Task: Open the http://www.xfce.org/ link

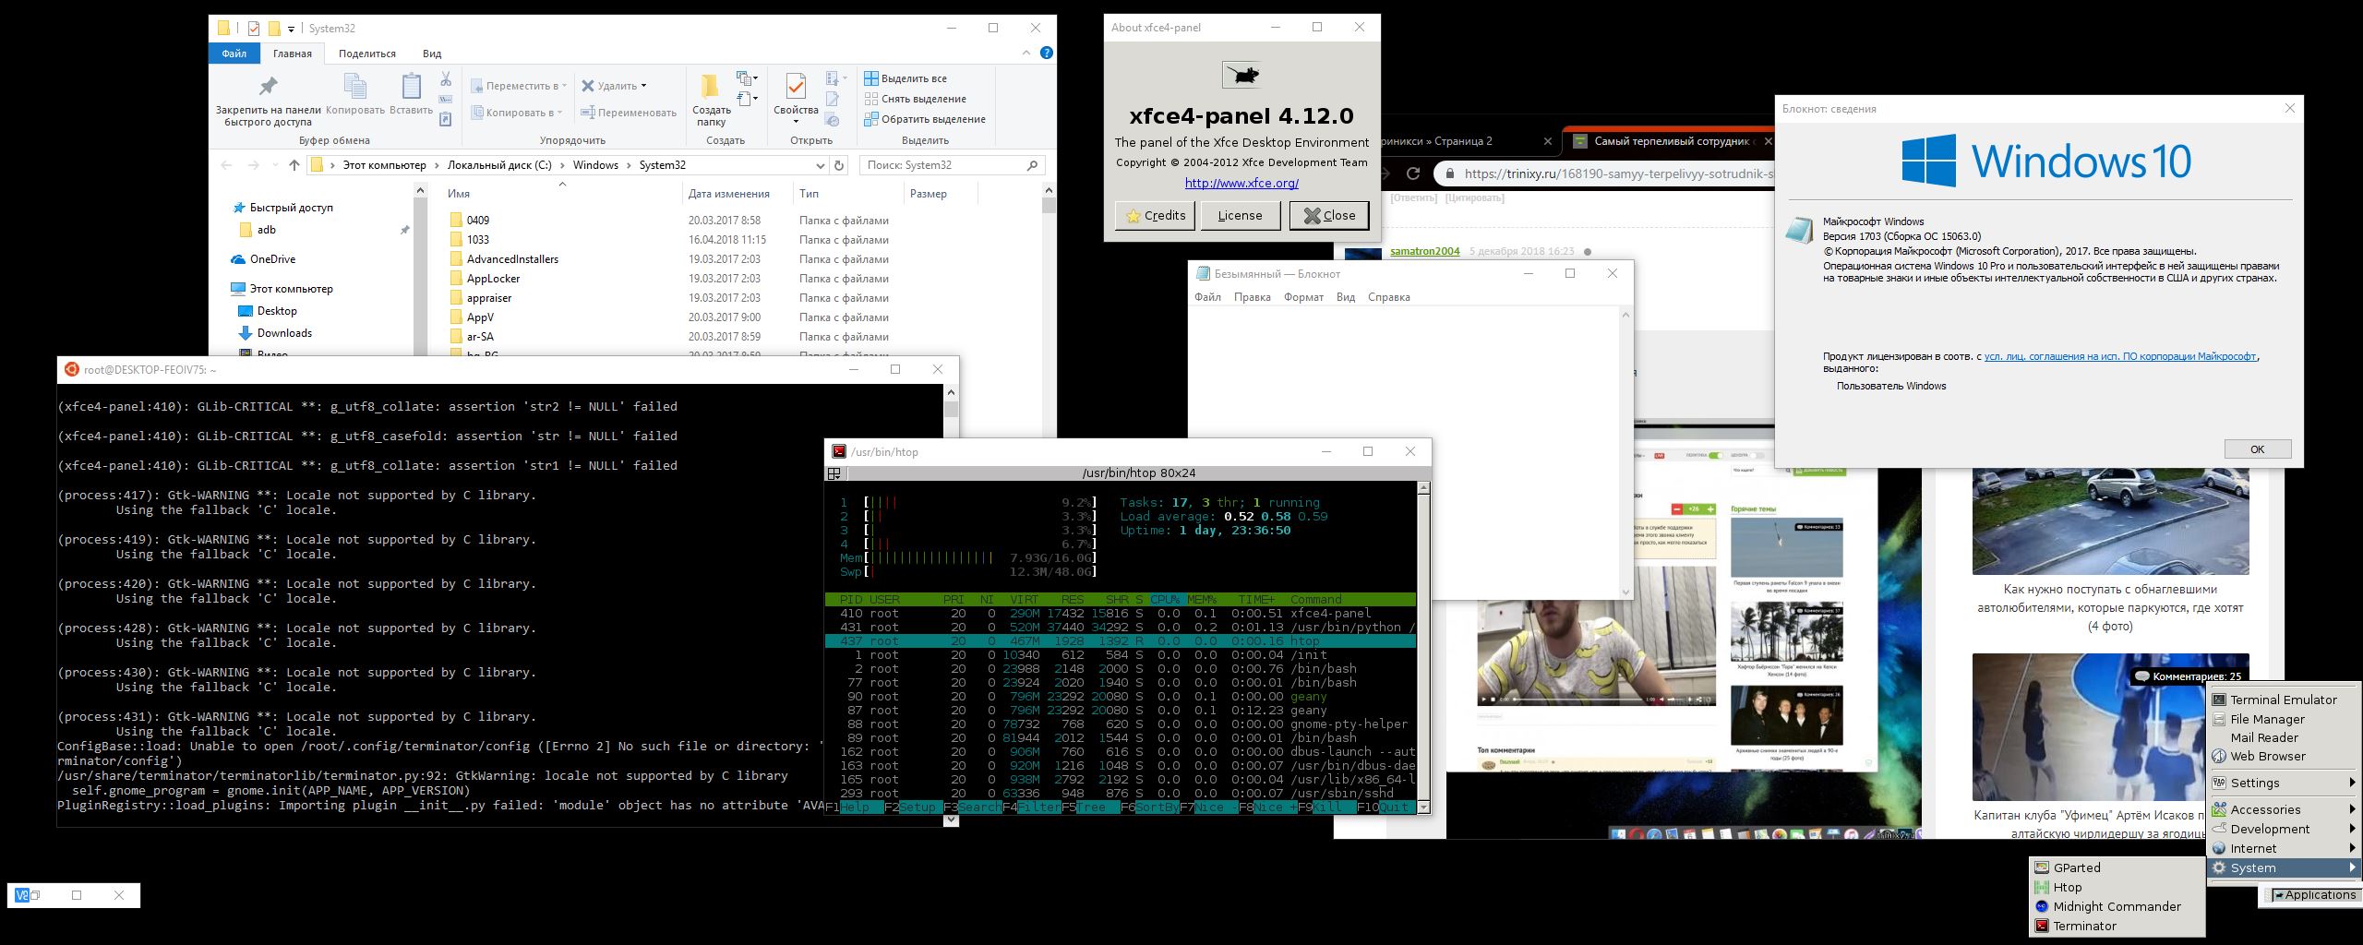Action: click(1241, 183)
